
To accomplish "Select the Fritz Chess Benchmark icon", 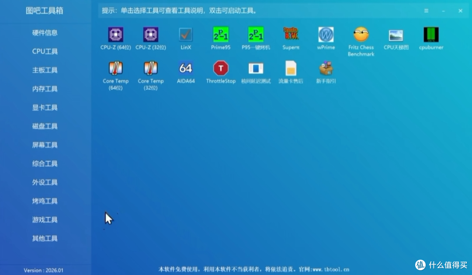I will pyautogui.click(x=361, y=35).
